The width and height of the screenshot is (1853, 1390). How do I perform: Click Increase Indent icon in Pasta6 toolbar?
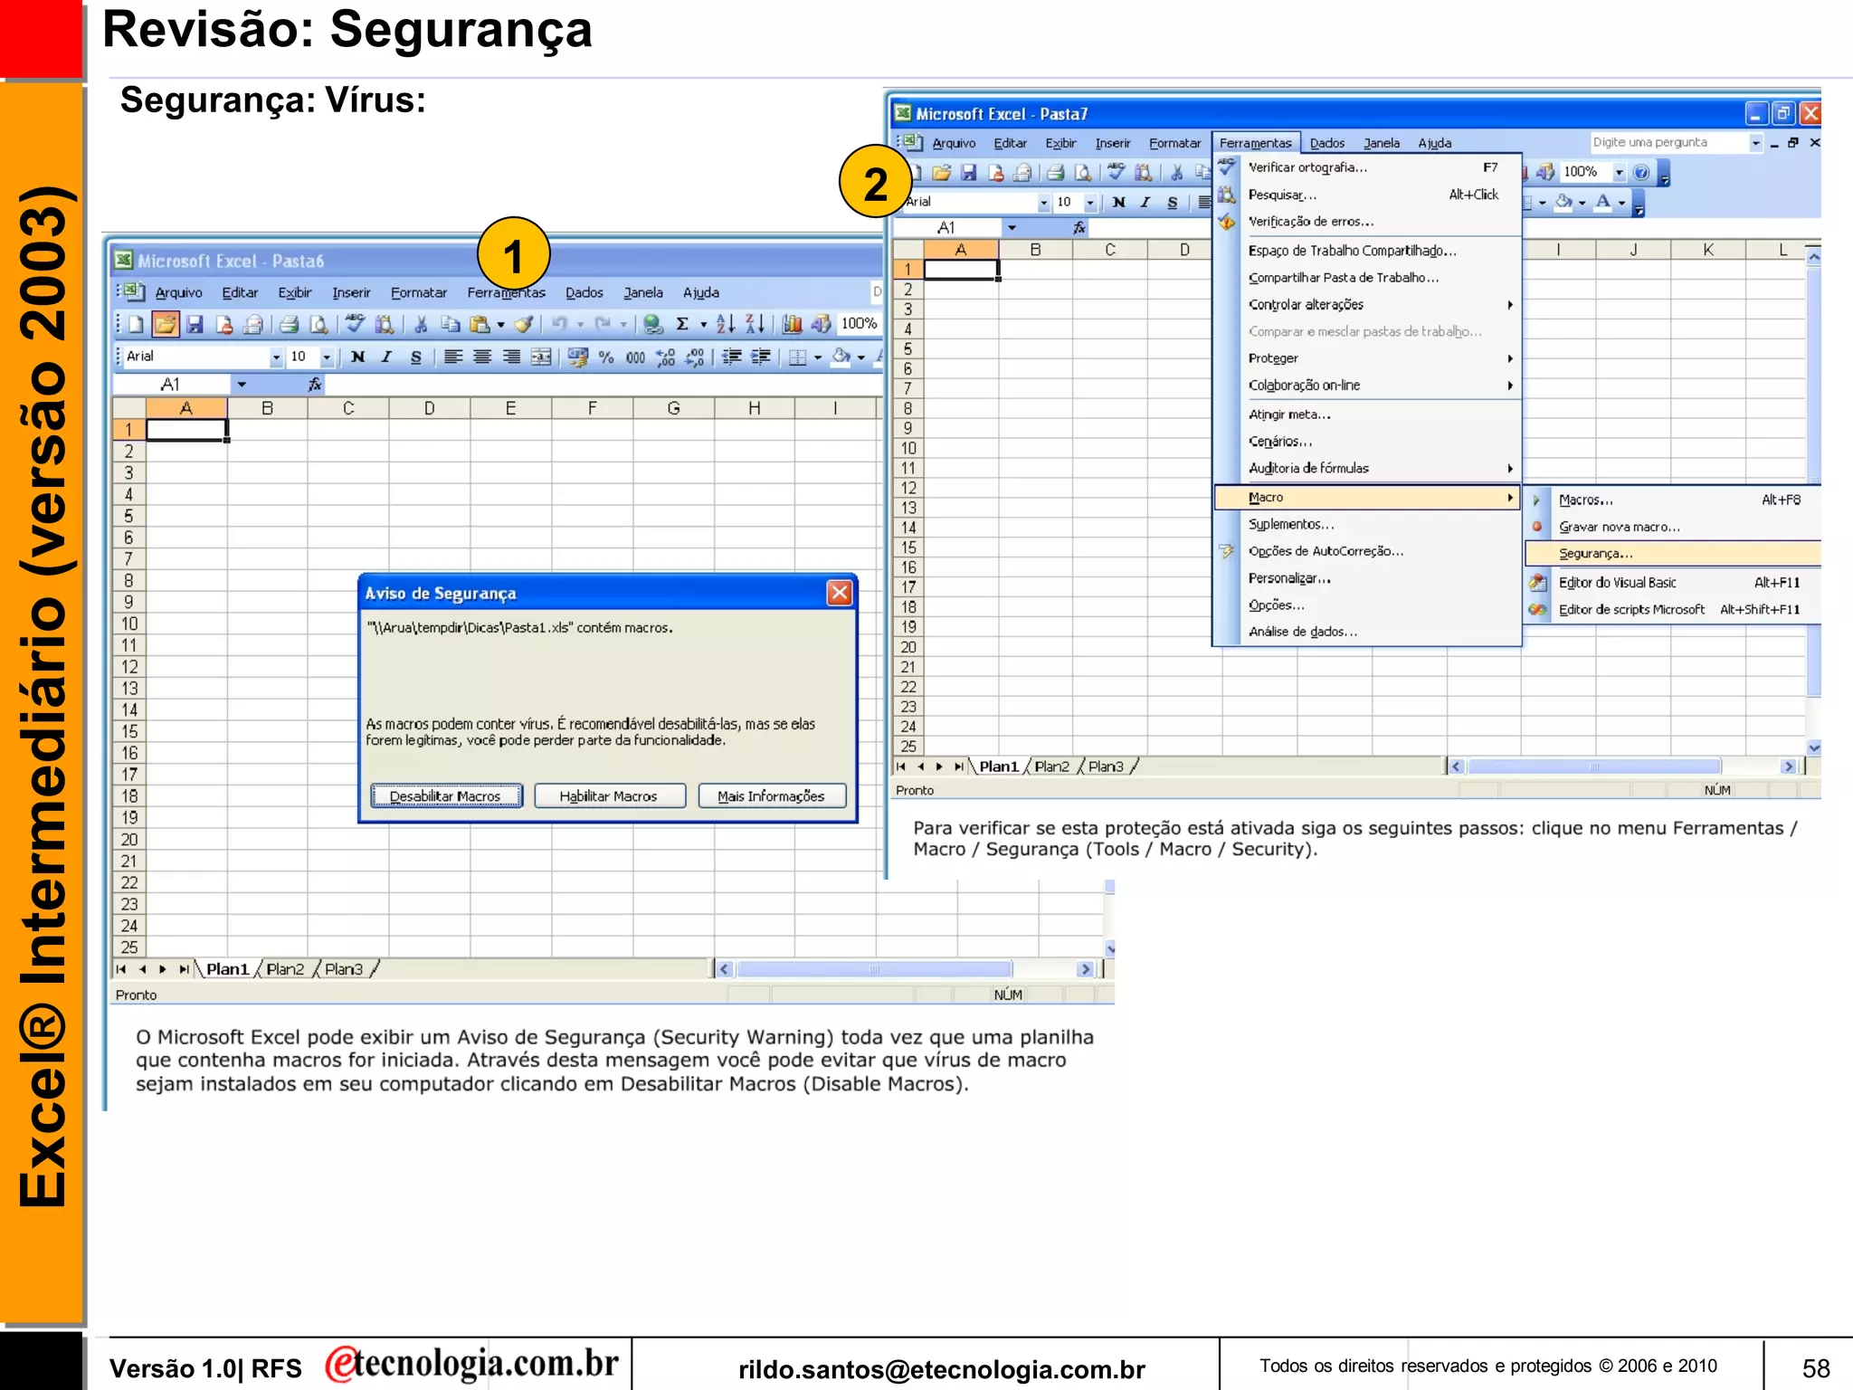click(761, 357)
